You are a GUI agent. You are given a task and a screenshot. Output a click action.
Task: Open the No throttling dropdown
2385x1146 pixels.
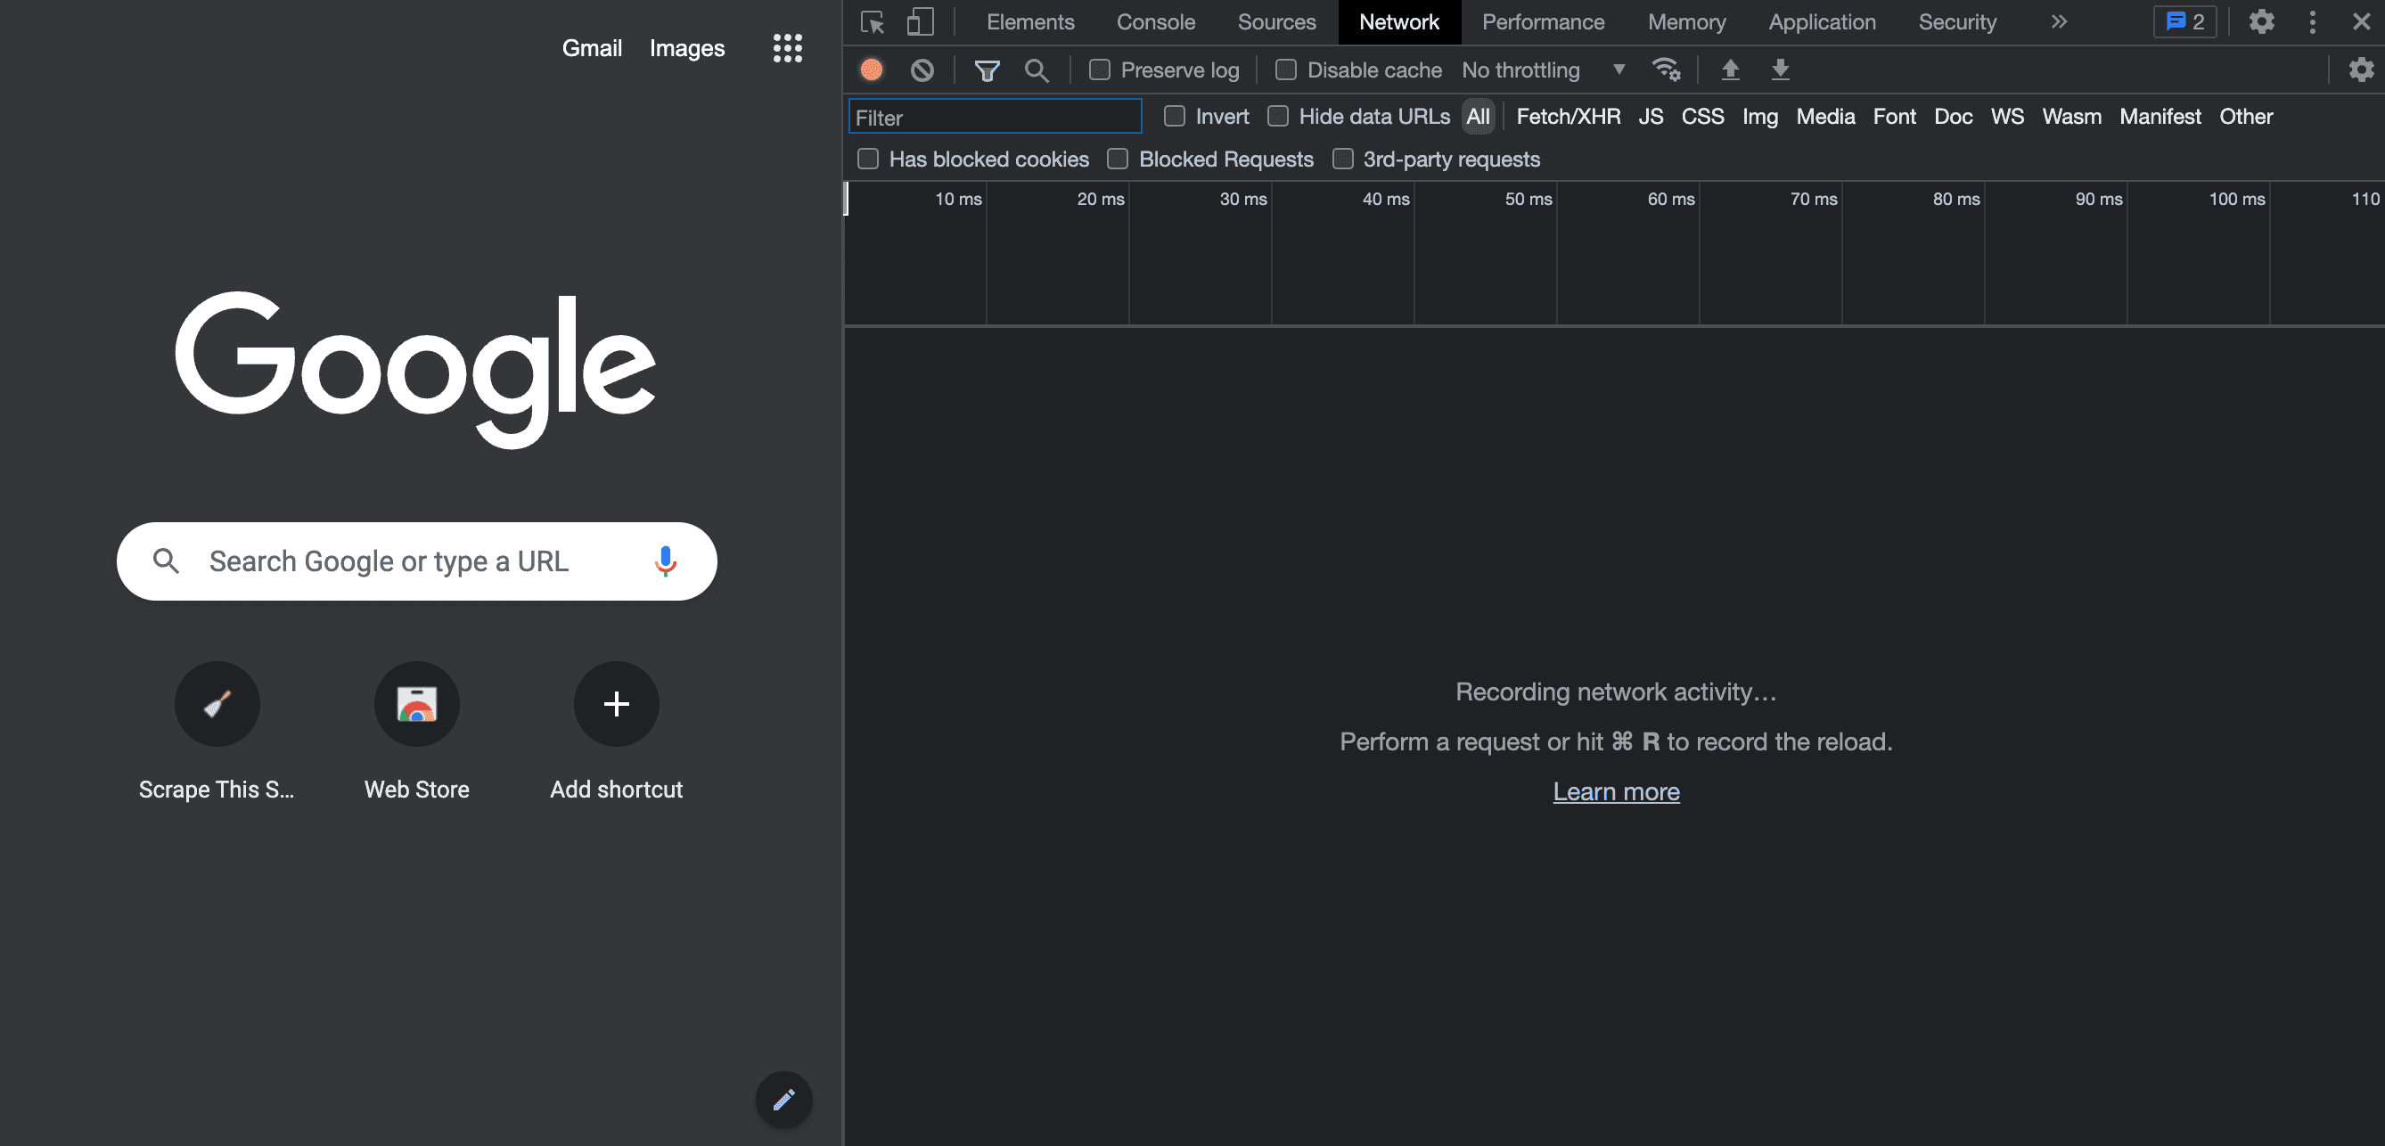[x=1544, y=70]
